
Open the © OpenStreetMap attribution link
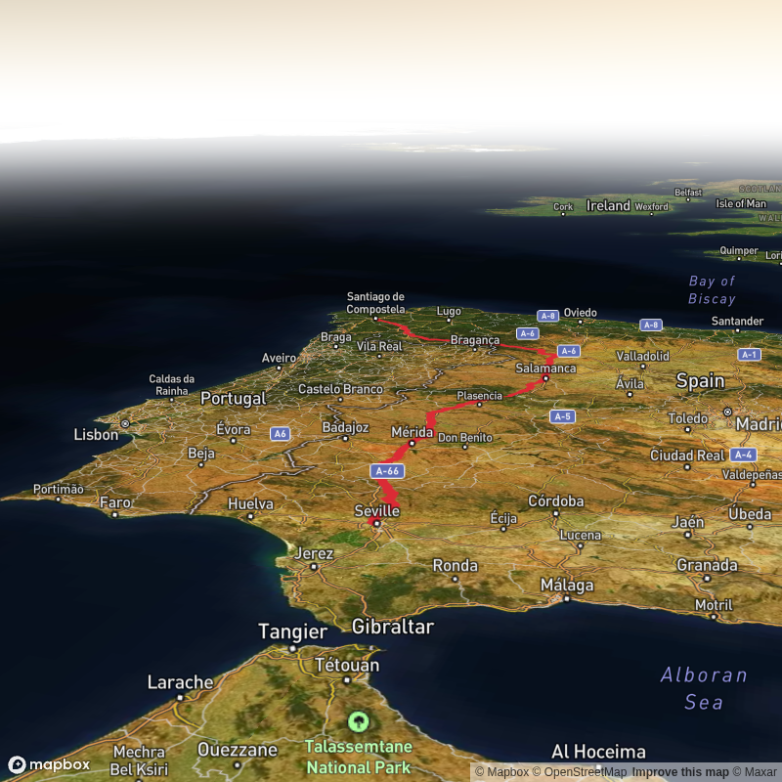coord(579,772)
